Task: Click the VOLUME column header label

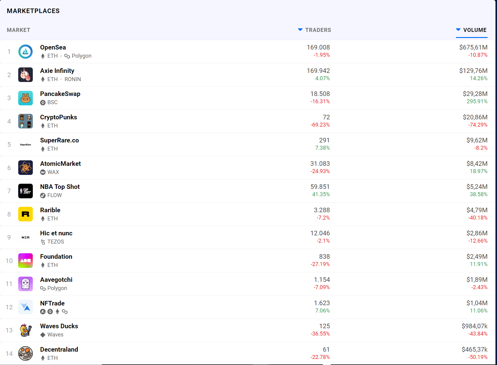Action: tap(475, 30)
